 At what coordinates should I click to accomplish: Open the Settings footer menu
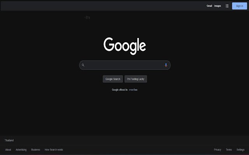(x=240, y=150)
